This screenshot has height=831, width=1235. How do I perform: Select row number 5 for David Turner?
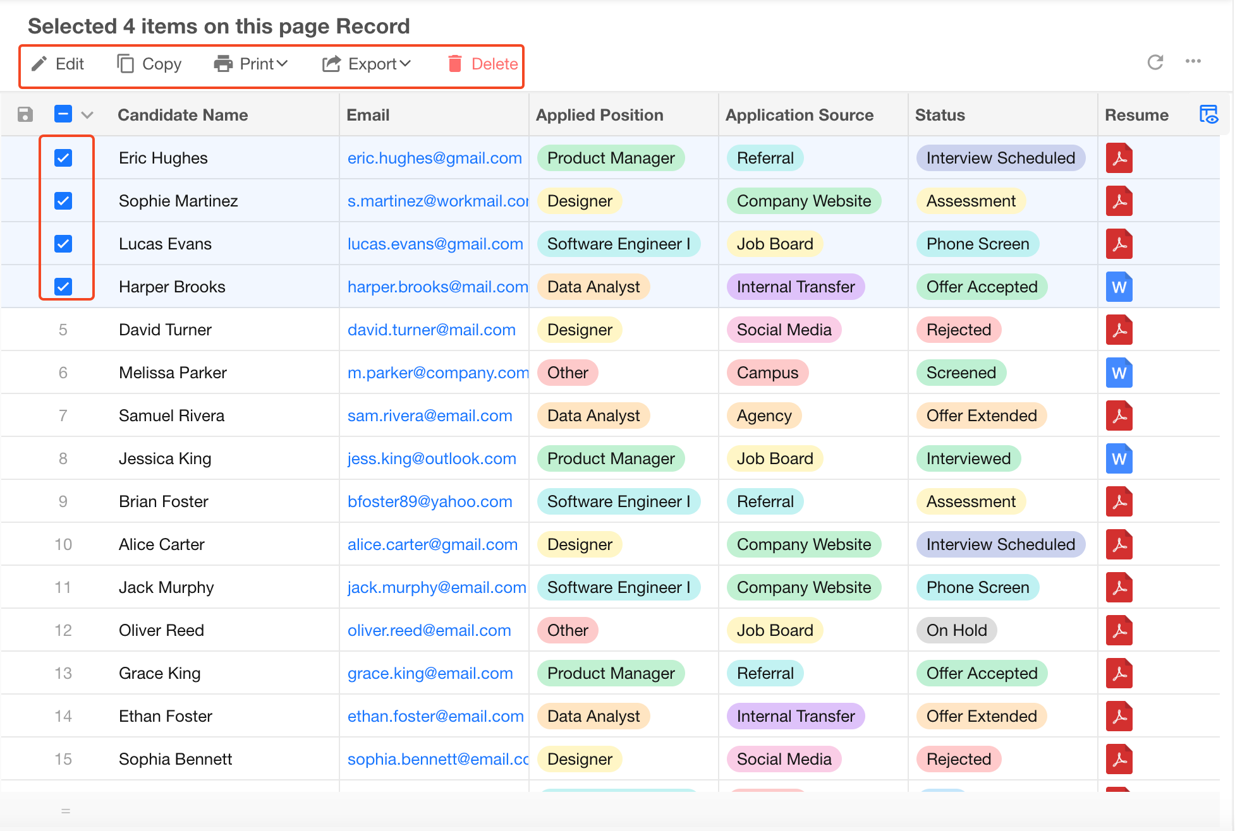pyautogui.click(x=63, y=330)
